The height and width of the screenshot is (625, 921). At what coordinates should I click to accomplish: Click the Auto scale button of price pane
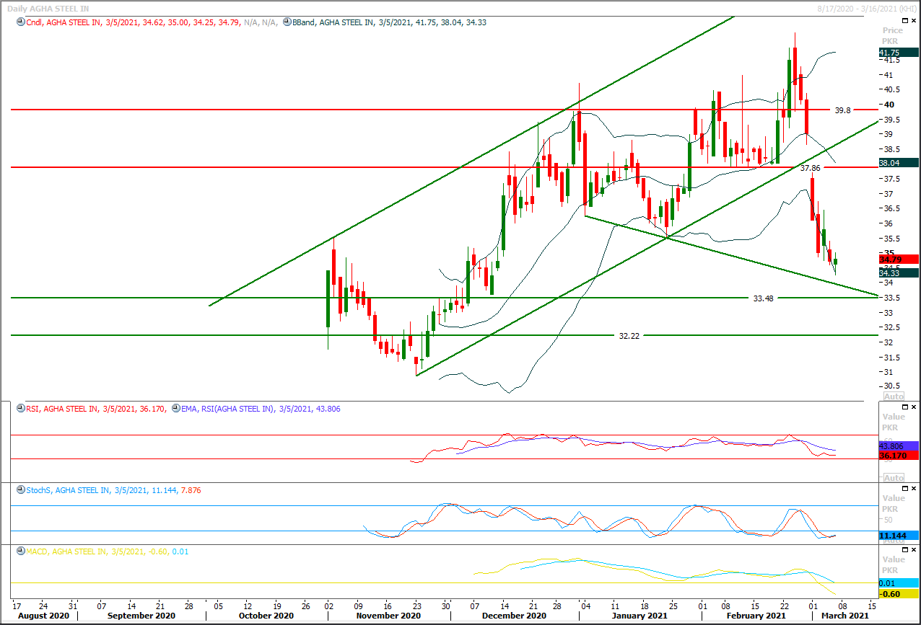coord(894,396)
